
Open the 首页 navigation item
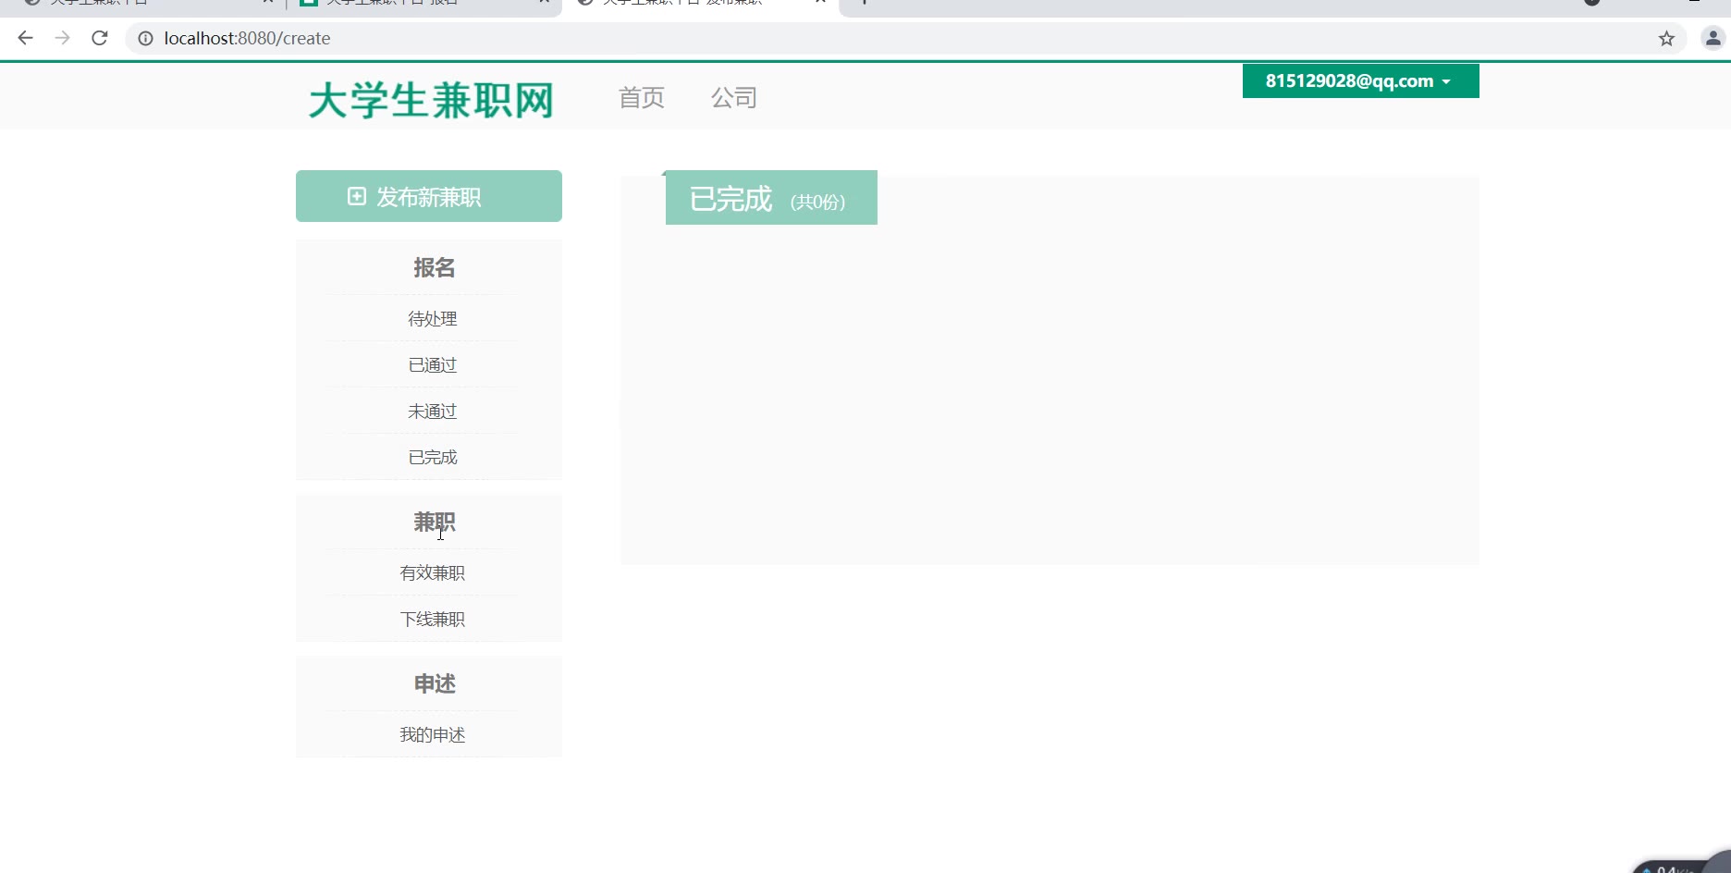click(642, 97)
